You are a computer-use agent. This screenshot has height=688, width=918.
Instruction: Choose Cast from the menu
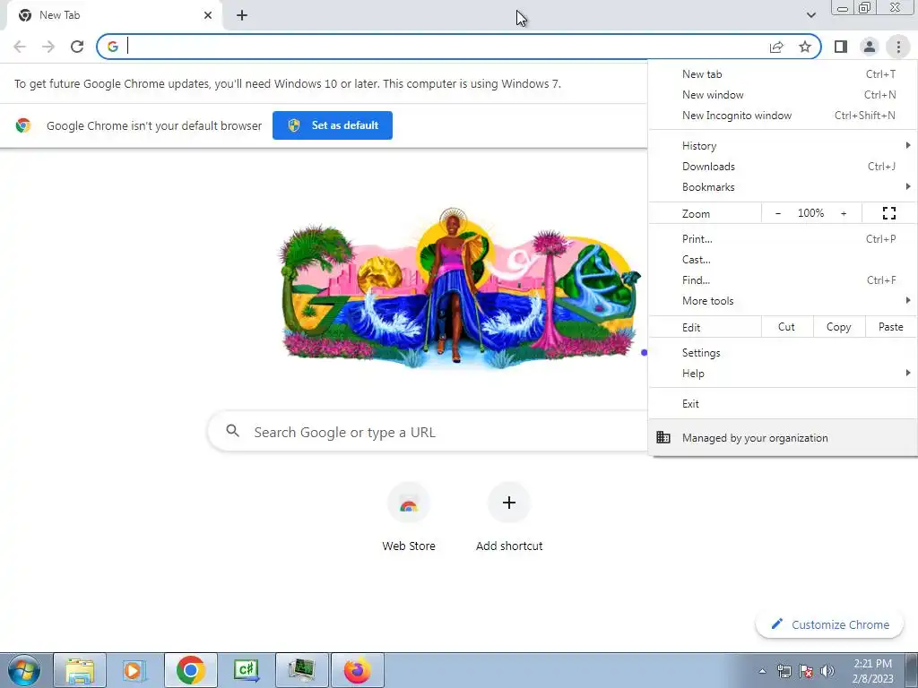783,259
